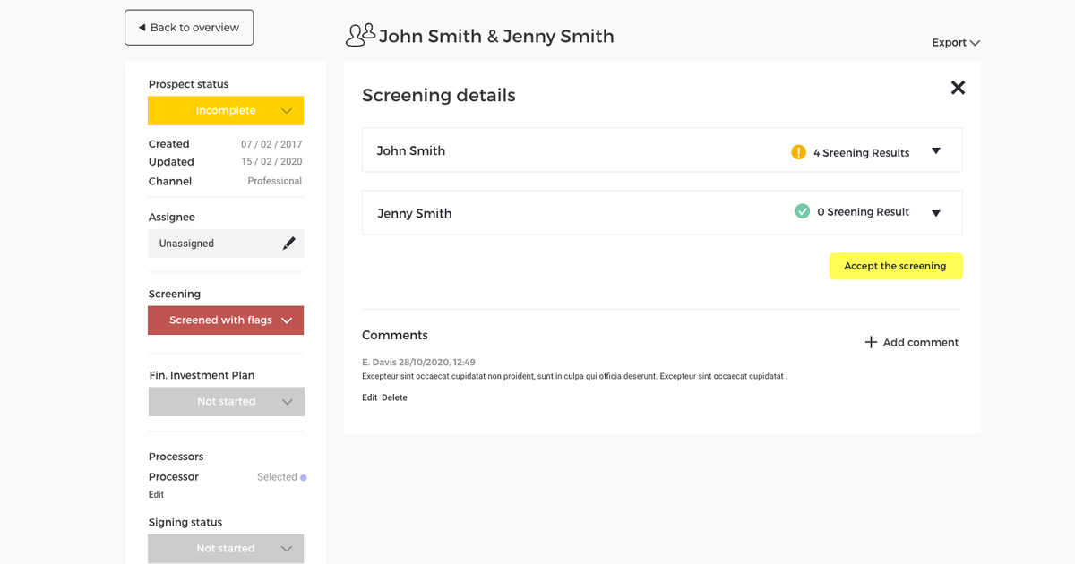This screenshot has width=1075, height=564.
Task: Click the Updated date 15 / 02 / 2020
Action: [x=271, y=162]
